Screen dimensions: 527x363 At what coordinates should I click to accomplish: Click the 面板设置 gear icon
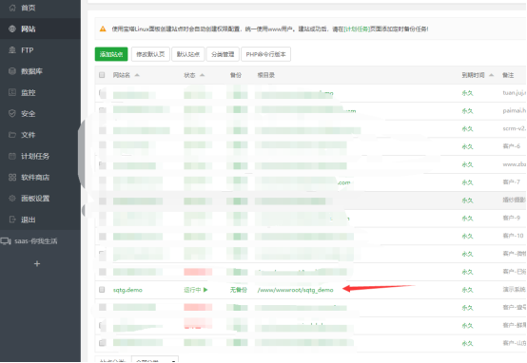pos(12,199)
